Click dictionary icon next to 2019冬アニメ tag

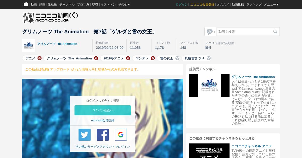click(x=128, y=58)
